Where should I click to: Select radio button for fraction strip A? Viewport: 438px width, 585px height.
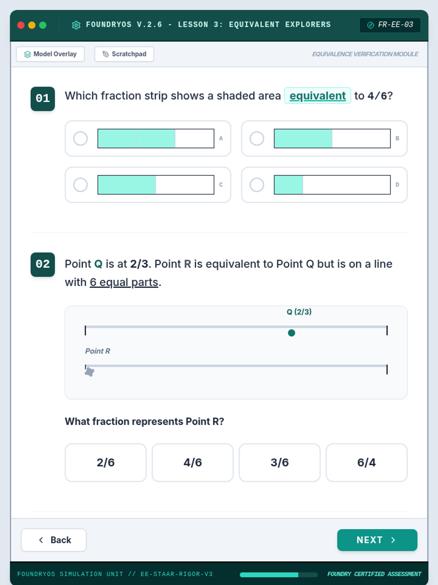click(x=80, y=139)
